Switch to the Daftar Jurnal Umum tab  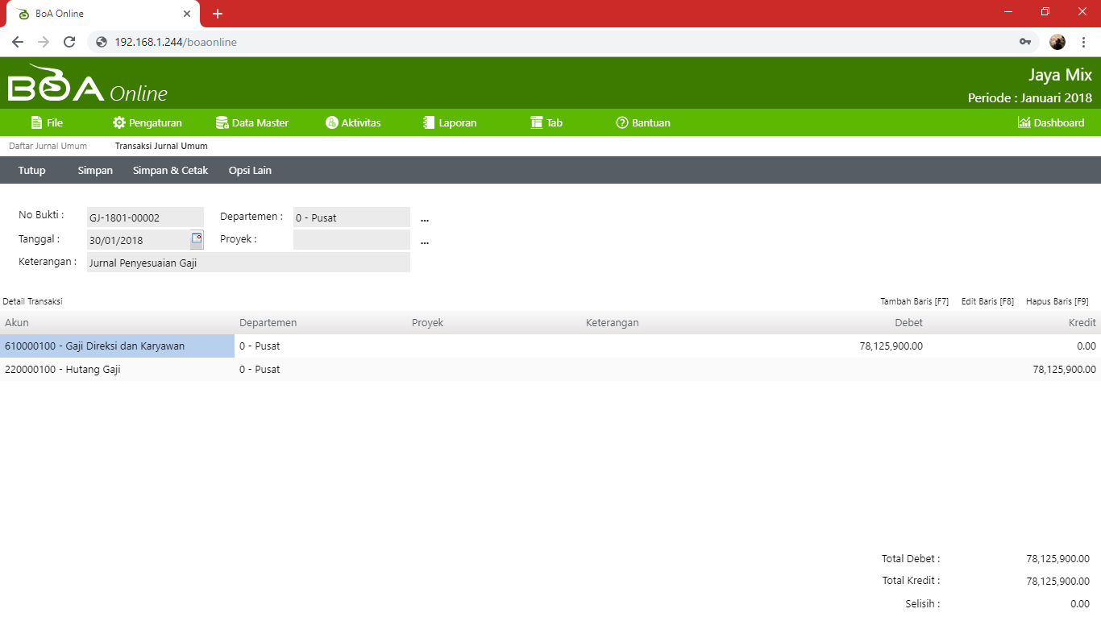48,147
